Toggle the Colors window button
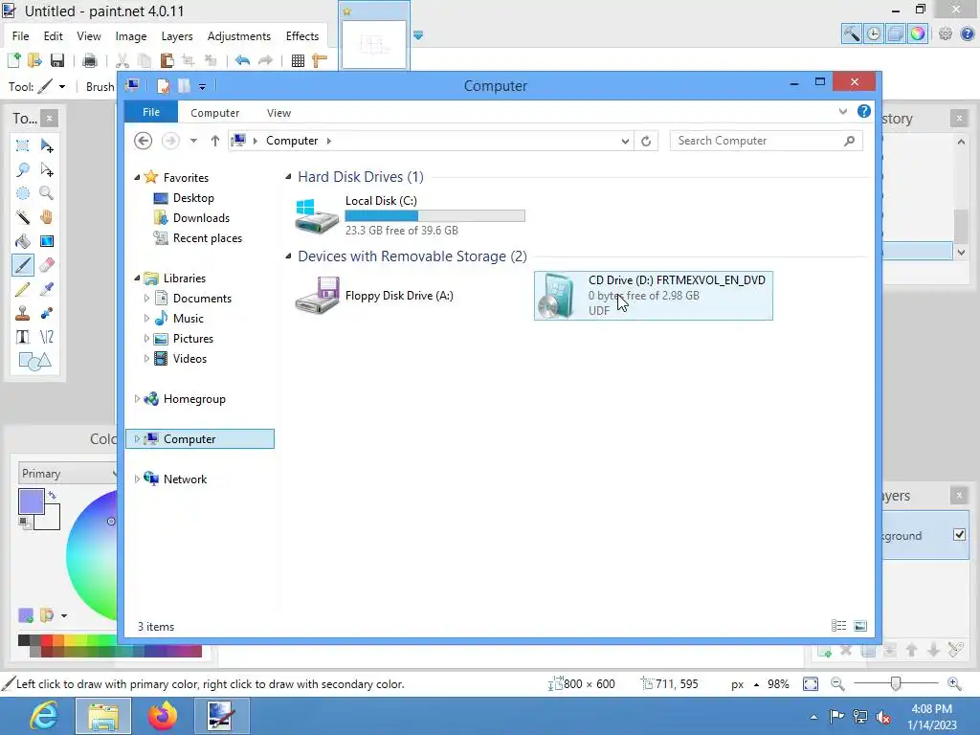Image resolution: width=980 pixels, height=735 pixels. pyautogui.click(x=918, y=33)
